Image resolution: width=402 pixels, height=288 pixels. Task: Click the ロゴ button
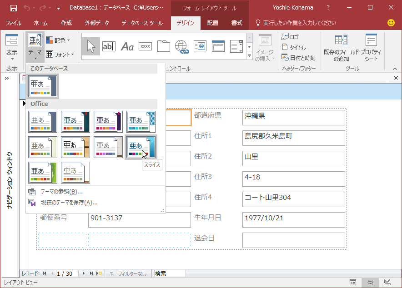click(290, 37)
